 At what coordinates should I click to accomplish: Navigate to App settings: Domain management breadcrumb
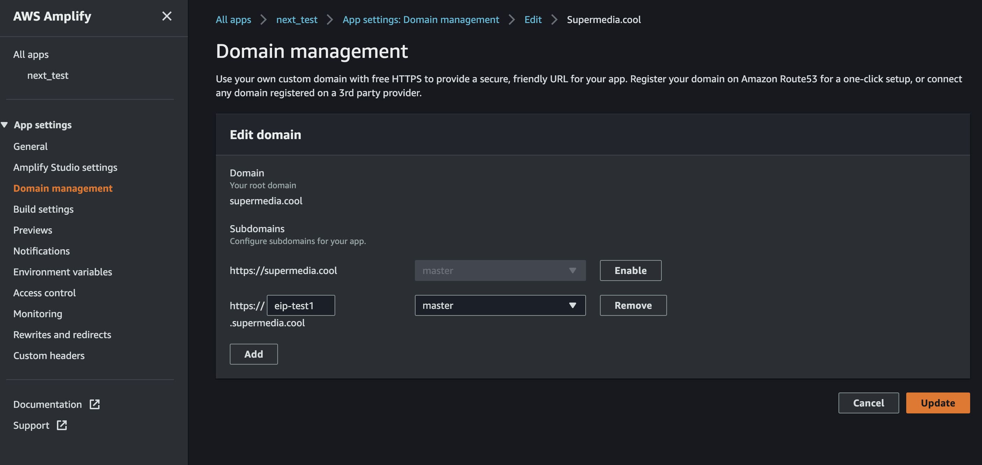coord(420,20)
